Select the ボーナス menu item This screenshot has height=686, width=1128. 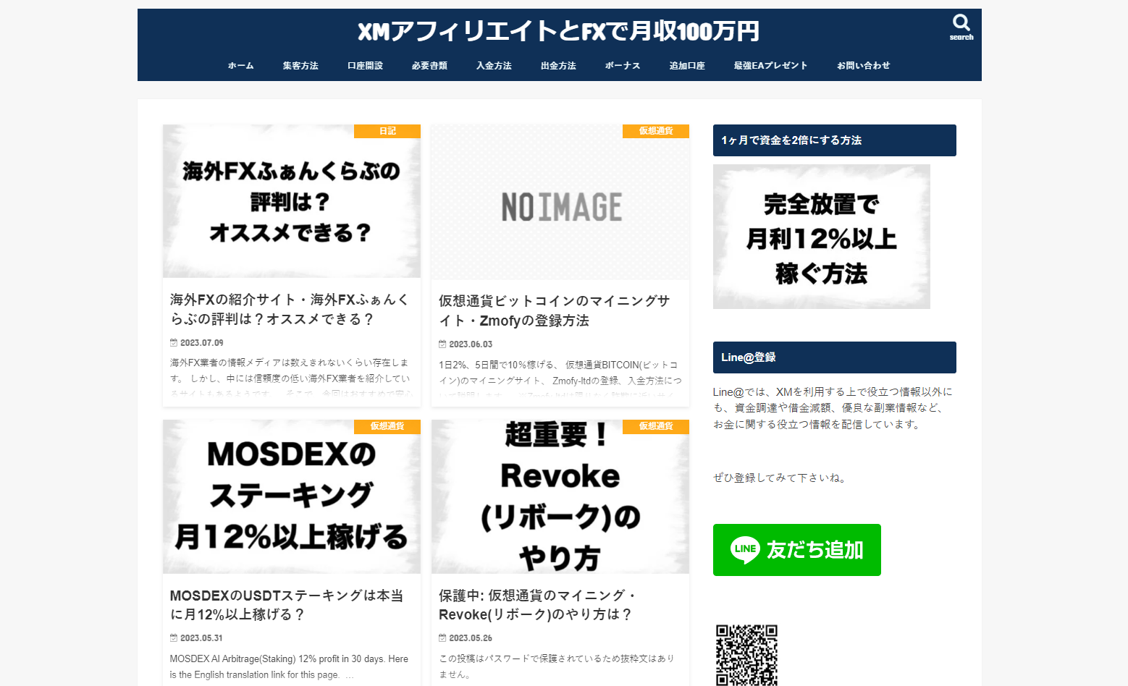[x=623, y=66]
